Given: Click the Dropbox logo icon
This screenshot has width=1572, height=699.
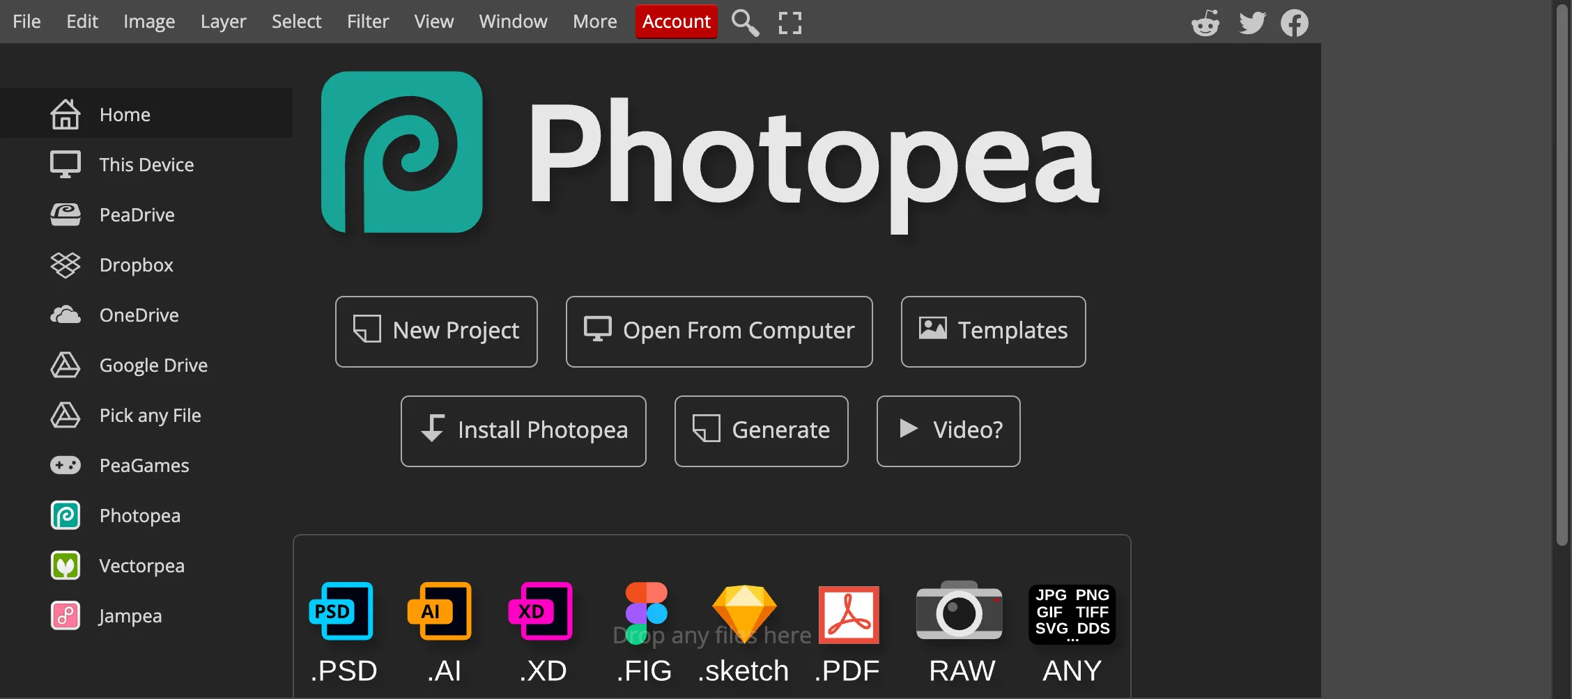Looking at the screenshot, I should point(65,265).
